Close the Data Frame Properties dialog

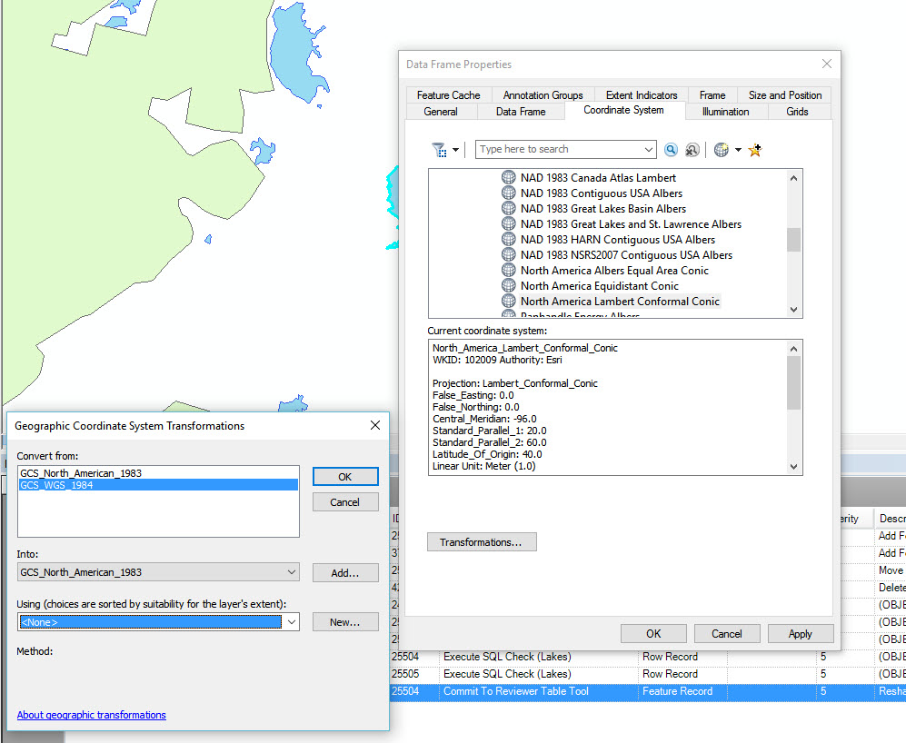[x=827, y=64]
